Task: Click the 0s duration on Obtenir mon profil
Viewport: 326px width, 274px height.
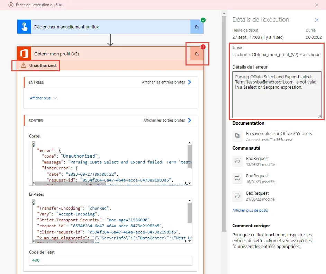Action: click(197, 54)
